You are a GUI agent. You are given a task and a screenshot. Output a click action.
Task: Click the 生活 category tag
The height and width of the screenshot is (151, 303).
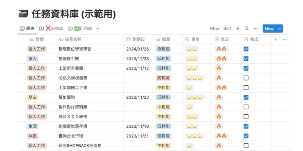click(32, 127)
